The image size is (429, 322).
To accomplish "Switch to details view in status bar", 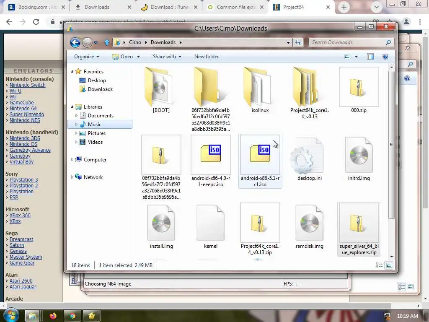I will [x=379, y=265].
